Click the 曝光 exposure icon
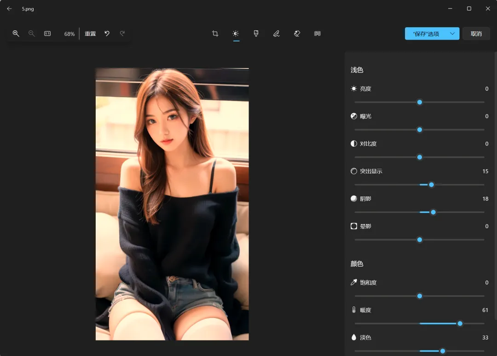The height and width of the screenshot is (356, 497). [x=354, y=116]
